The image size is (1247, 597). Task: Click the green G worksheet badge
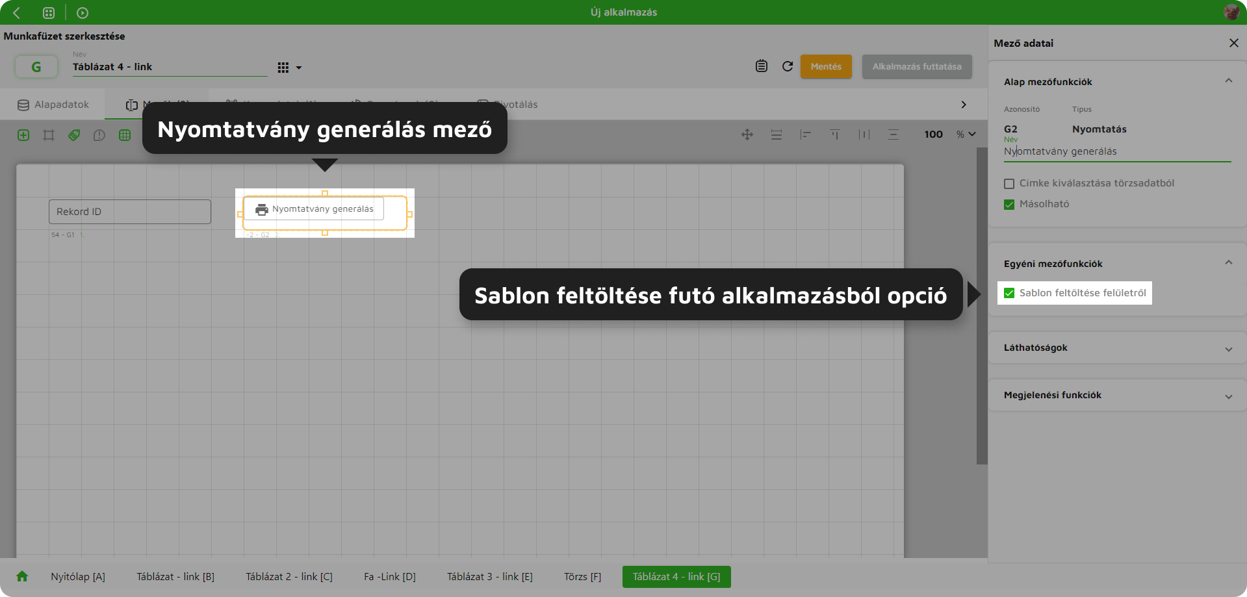36,67
